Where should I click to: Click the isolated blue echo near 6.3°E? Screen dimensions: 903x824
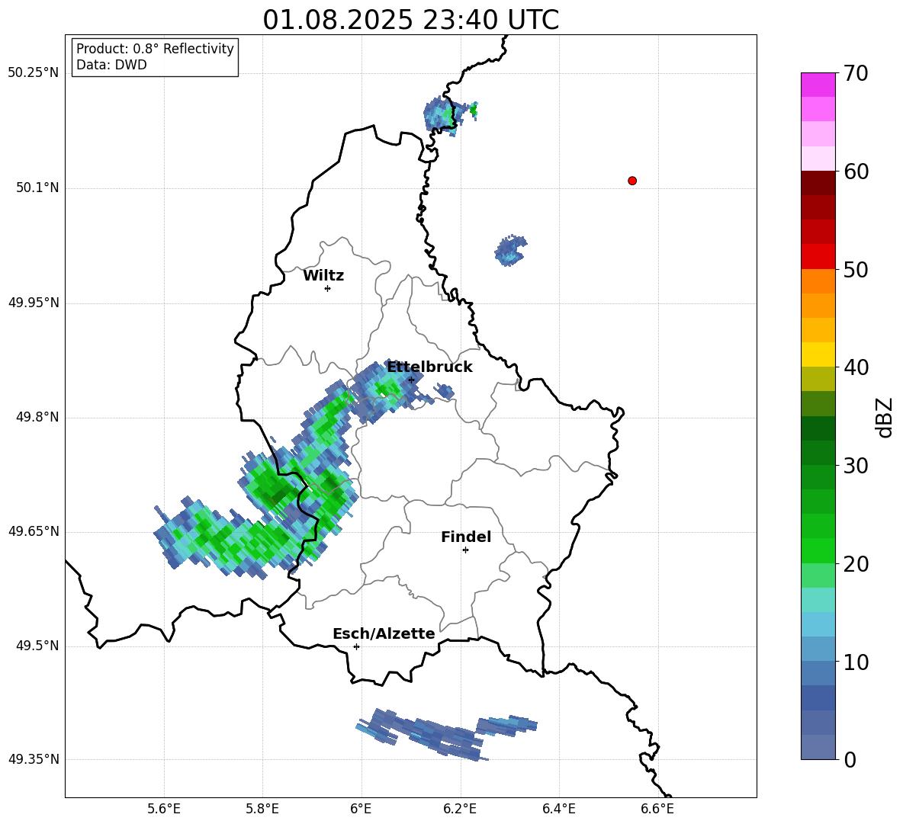[510, 250]
